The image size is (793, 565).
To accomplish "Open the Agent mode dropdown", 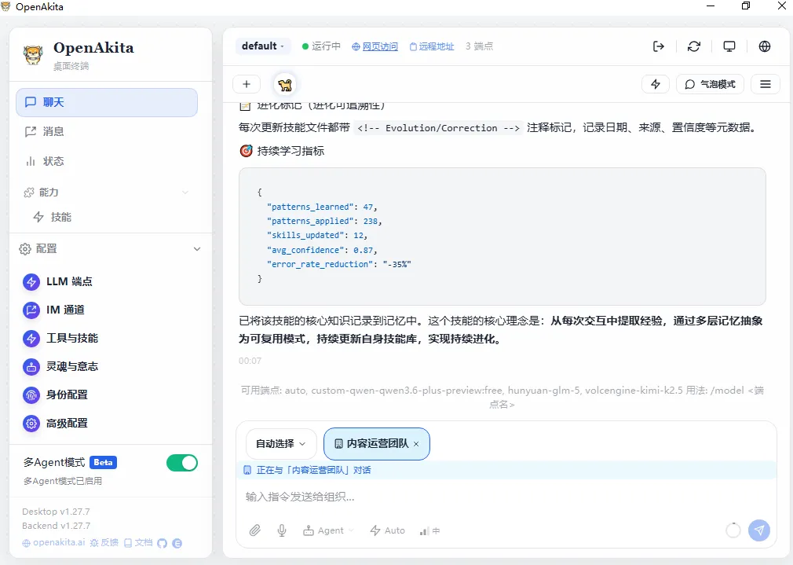I will 328,530.
